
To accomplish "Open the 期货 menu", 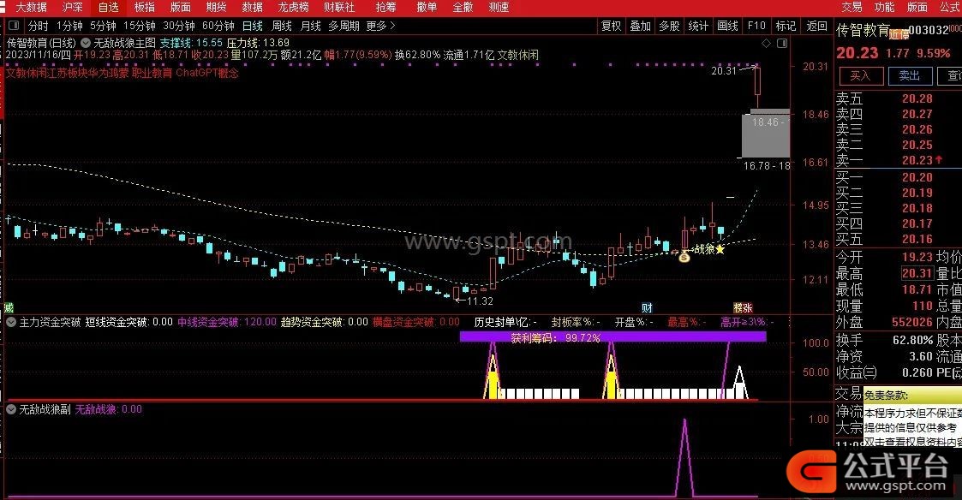I will click(216, 8).
